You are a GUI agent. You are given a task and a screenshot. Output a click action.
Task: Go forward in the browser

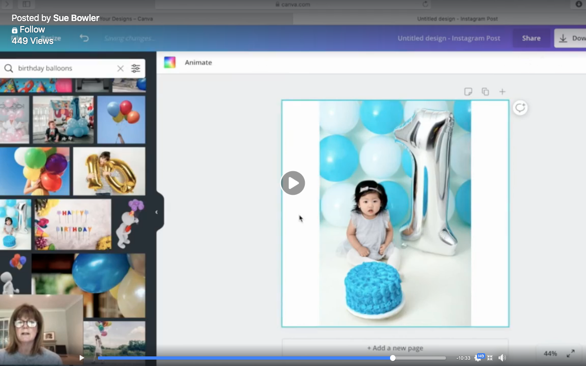click(x=7, y=4)
